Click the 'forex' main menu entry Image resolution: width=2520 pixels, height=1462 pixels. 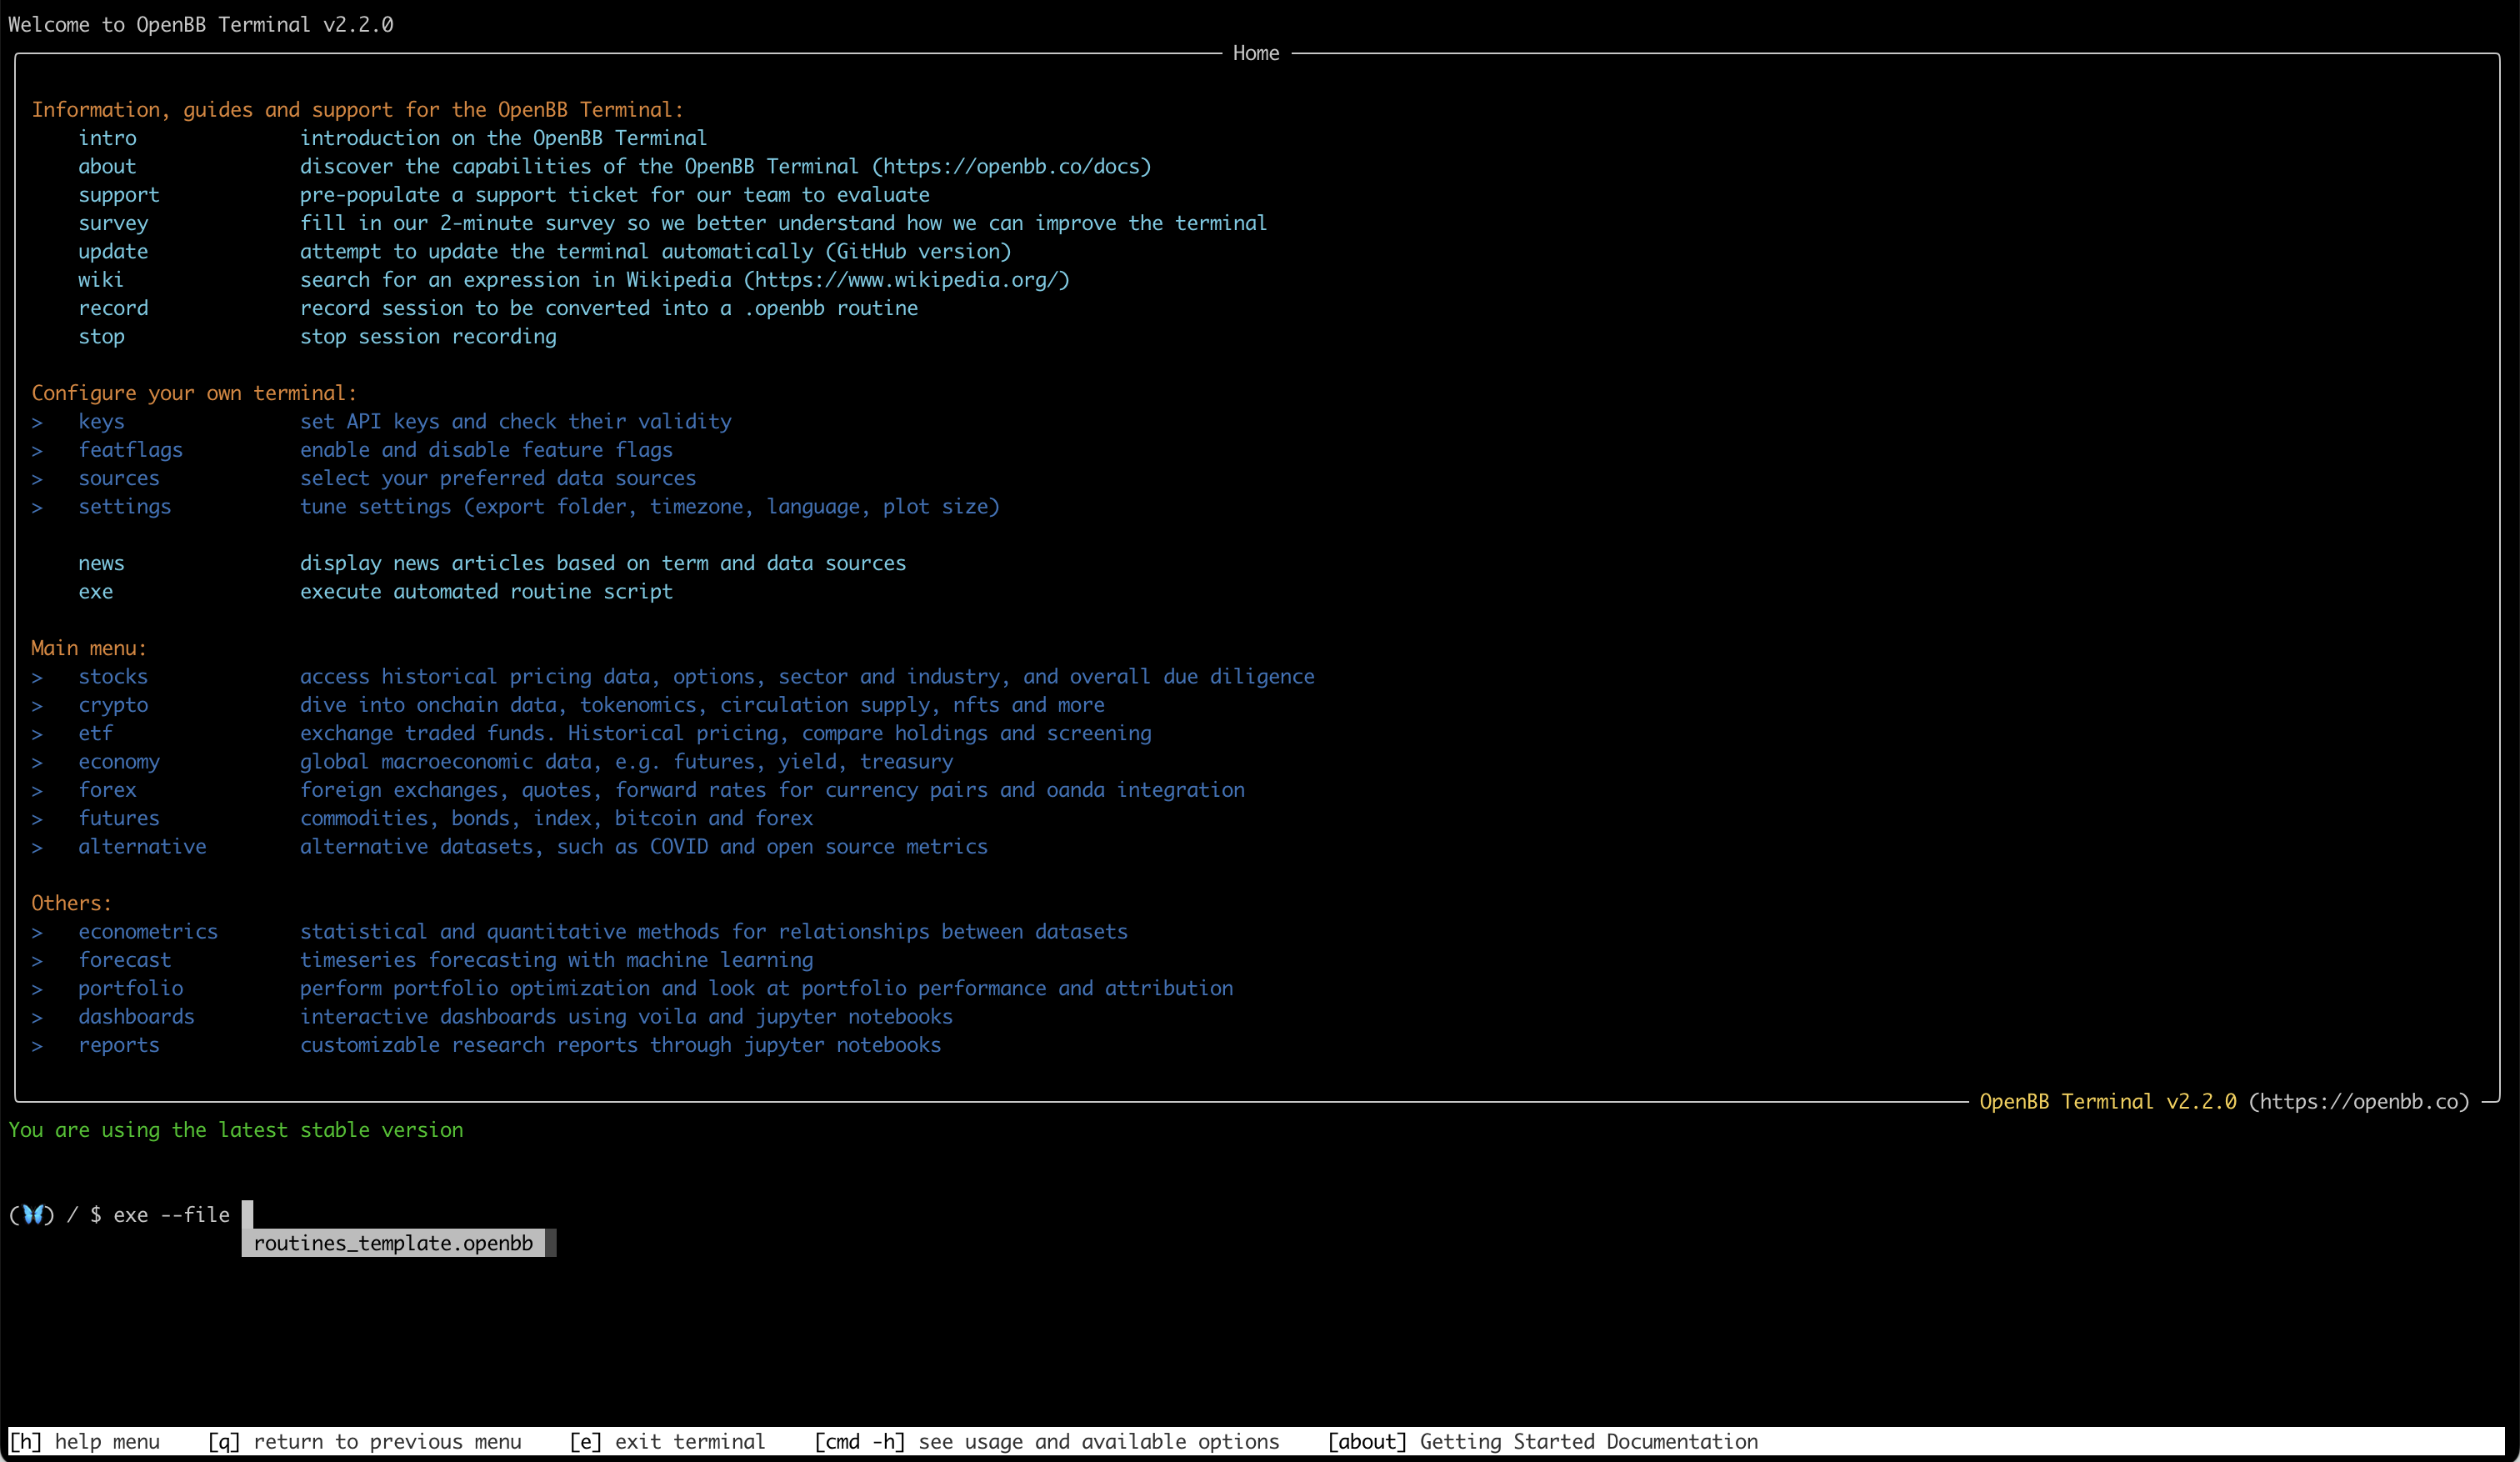[x=107, y=790]
